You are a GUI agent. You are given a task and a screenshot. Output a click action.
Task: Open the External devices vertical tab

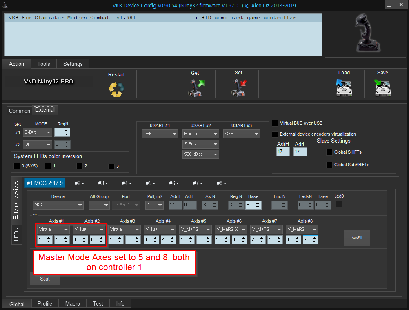(x=16, y=200)
